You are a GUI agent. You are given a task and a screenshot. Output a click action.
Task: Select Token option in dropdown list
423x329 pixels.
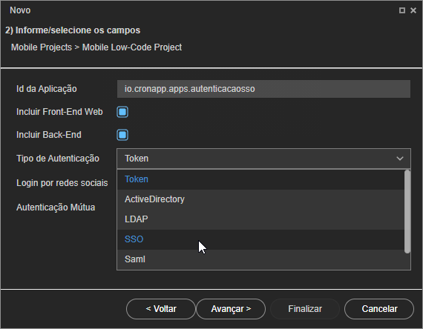(260, 179)
